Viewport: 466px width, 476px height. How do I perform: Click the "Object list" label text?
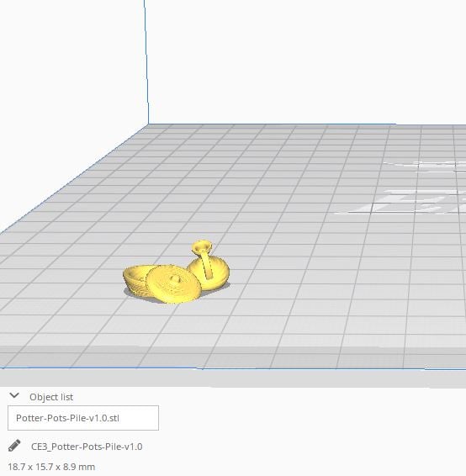click(51, 397)
